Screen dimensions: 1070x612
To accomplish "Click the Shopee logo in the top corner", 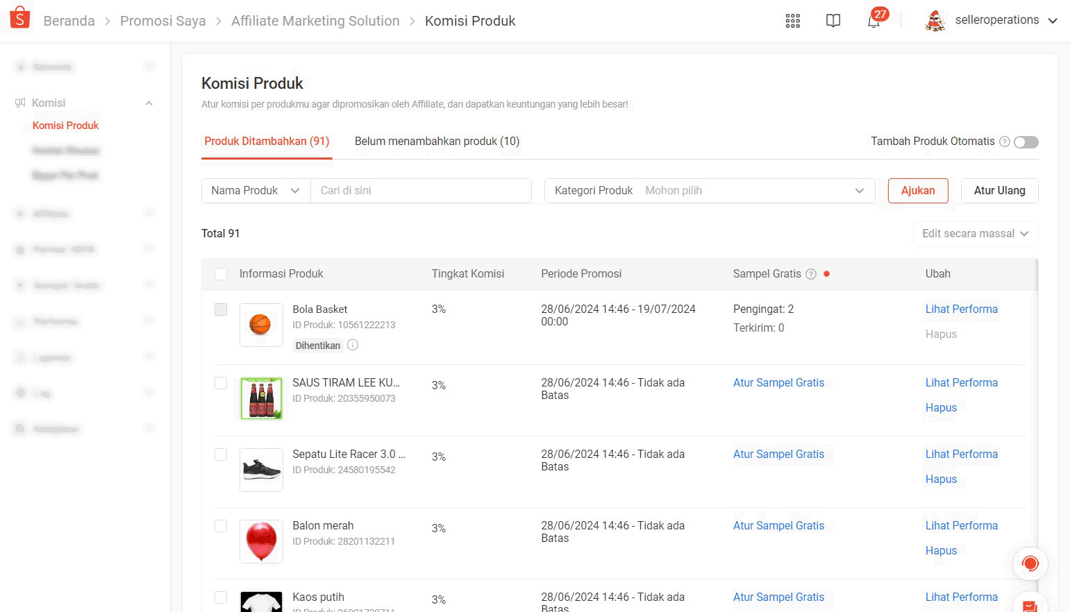I will pyautogui.click(x=19, y=17).
